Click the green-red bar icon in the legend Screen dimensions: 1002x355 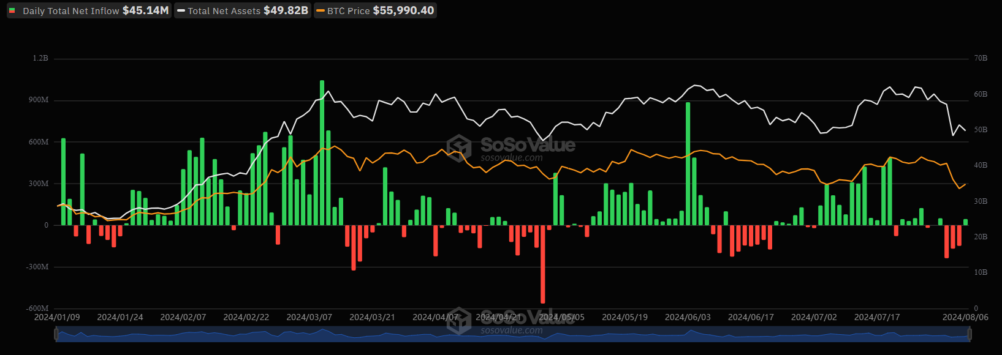click(x=12, y=10)
